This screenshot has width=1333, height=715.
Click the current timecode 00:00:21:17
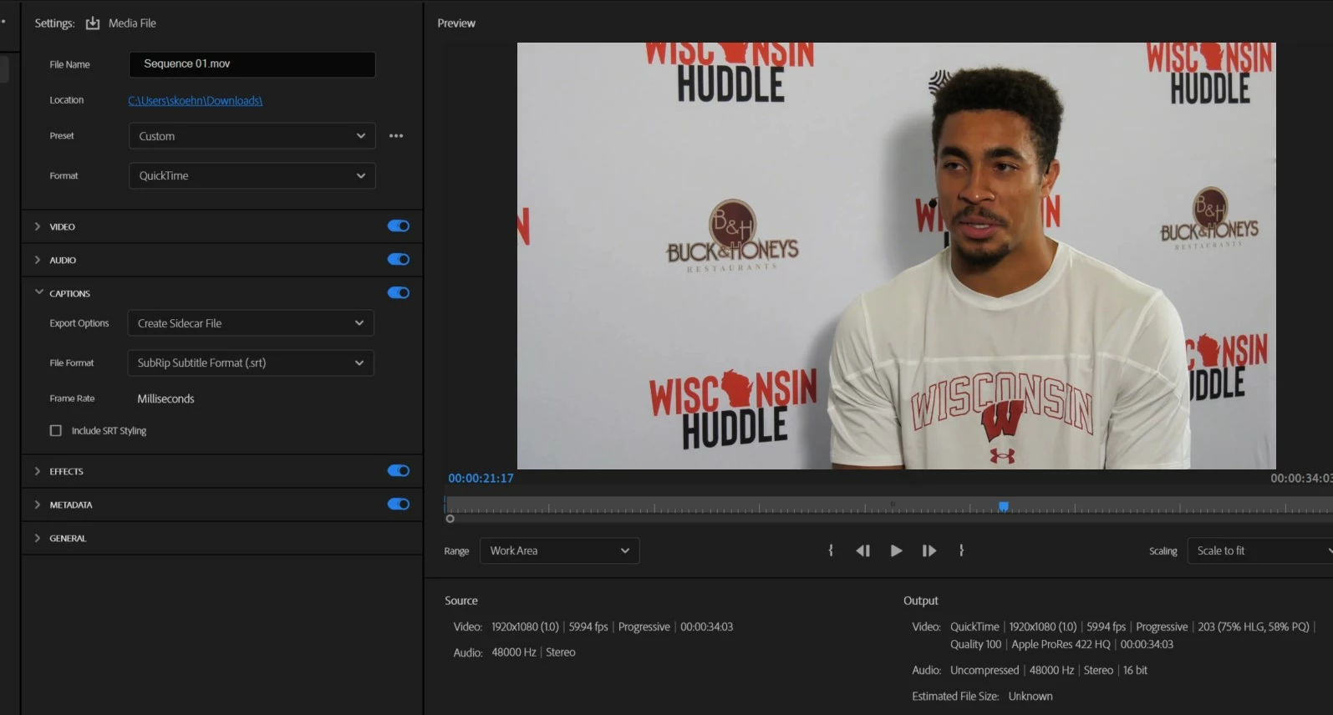(481, 478)
